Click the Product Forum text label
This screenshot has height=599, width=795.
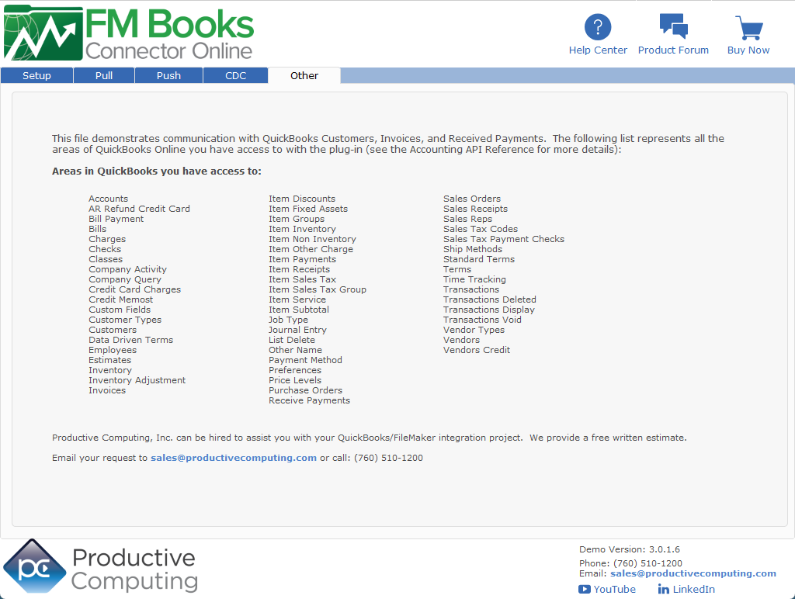click(673, 50)
